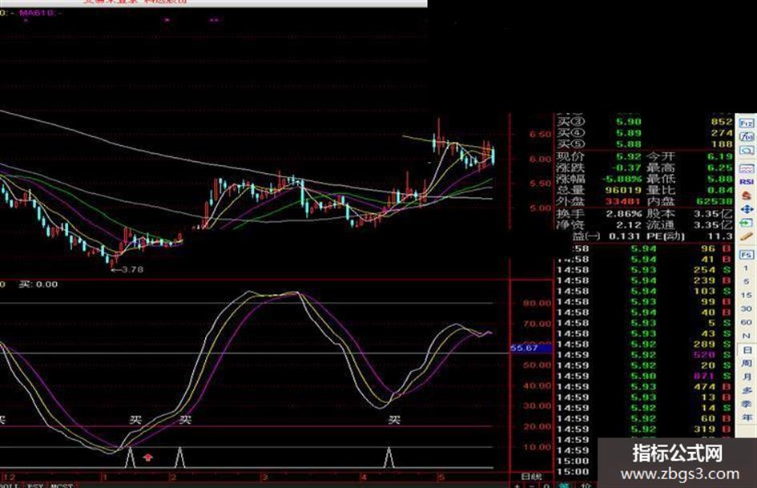Click the red stacked layers icon
The width and height of the screenshot is (757, 488).
[x=747, y=196]
